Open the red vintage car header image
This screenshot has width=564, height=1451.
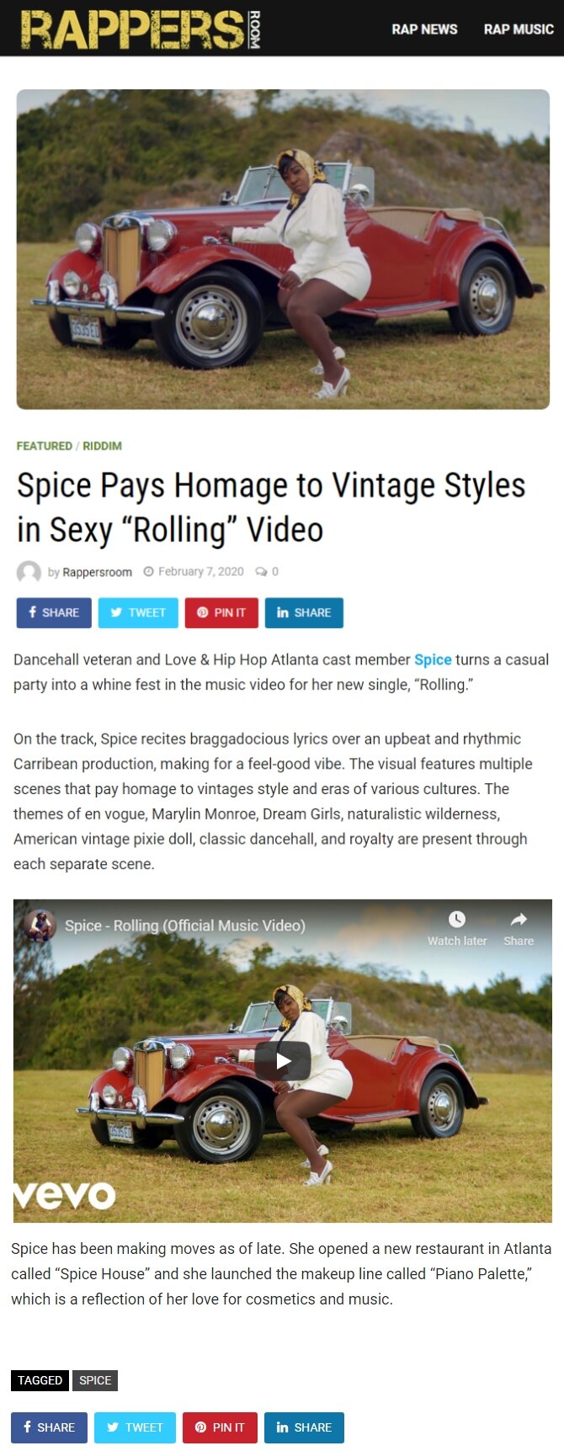coord(283,249)
